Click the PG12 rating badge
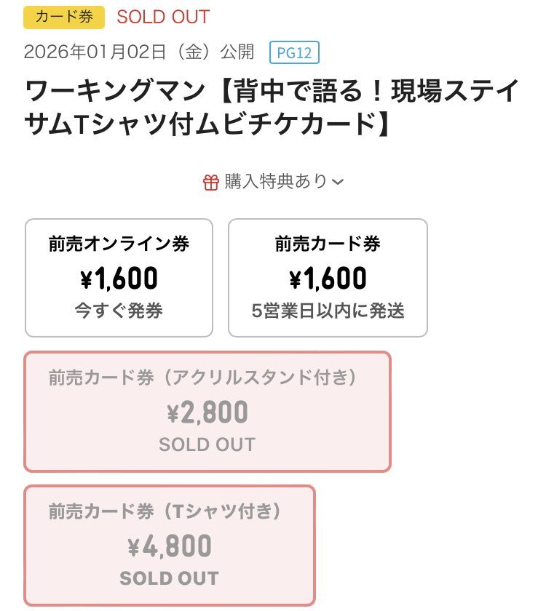The width and height of the screenshot is (546, 611). pos(294,52)
